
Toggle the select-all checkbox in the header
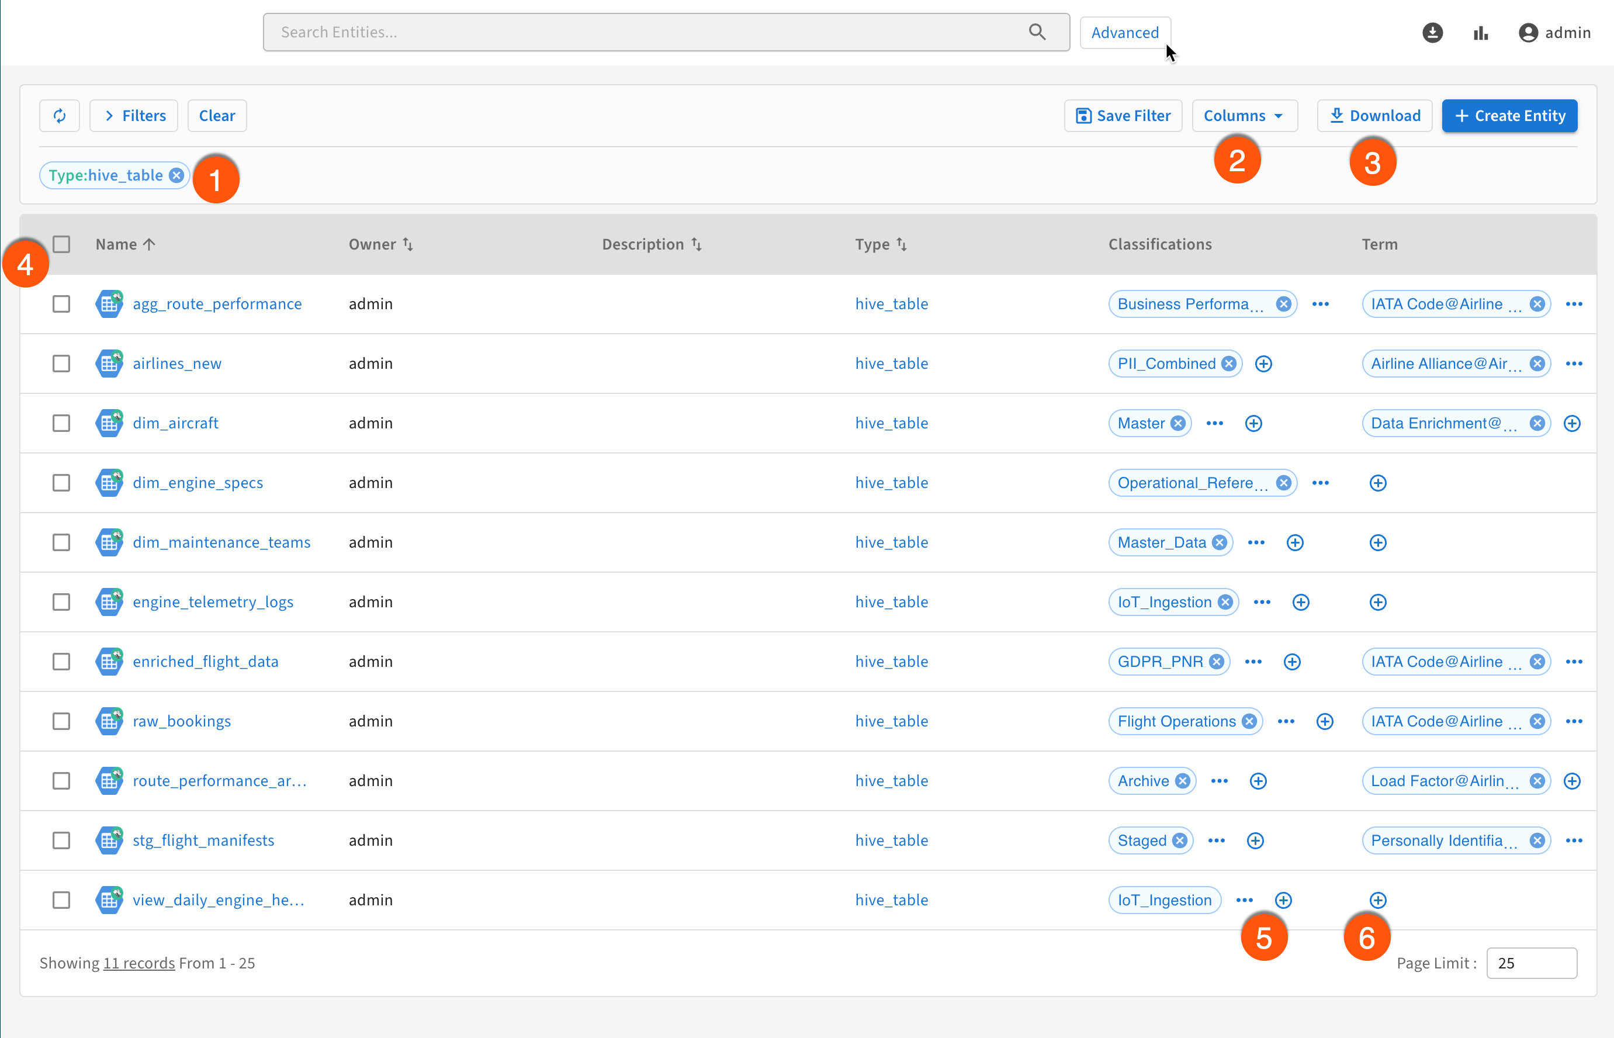pos(61,244)
